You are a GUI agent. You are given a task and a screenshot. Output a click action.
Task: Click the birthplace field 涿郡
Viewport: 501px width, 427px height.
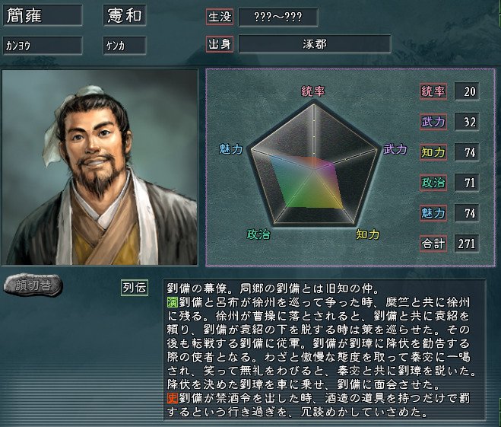[315, 44]
